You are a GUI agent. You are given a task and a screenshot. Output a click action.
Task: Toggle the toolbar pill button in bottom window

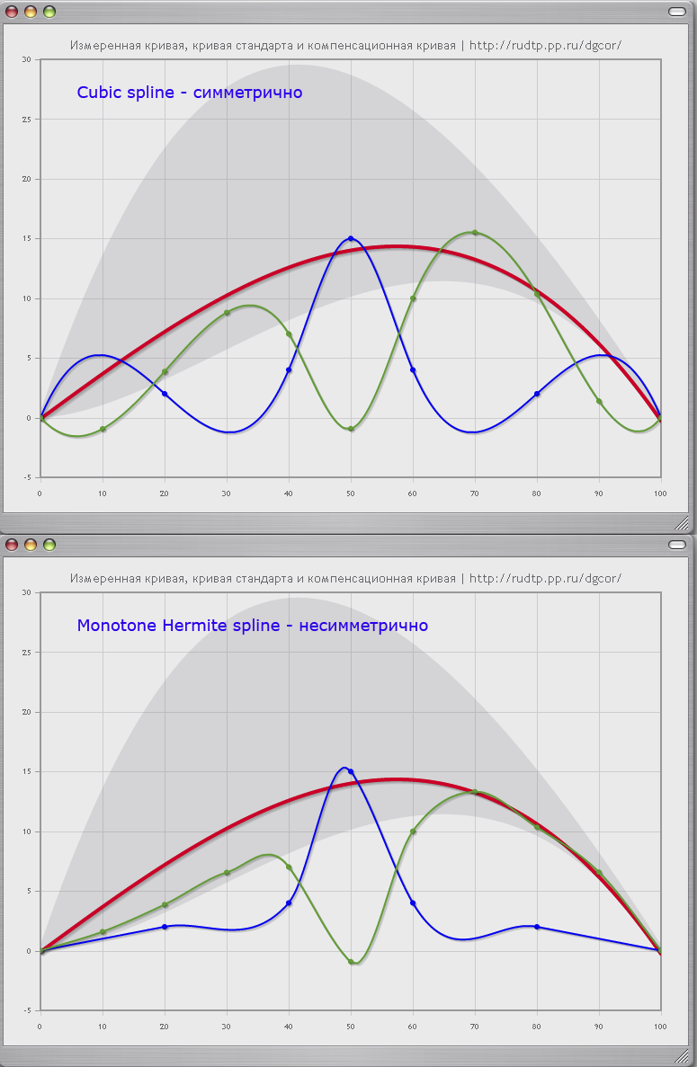(677, 545)
